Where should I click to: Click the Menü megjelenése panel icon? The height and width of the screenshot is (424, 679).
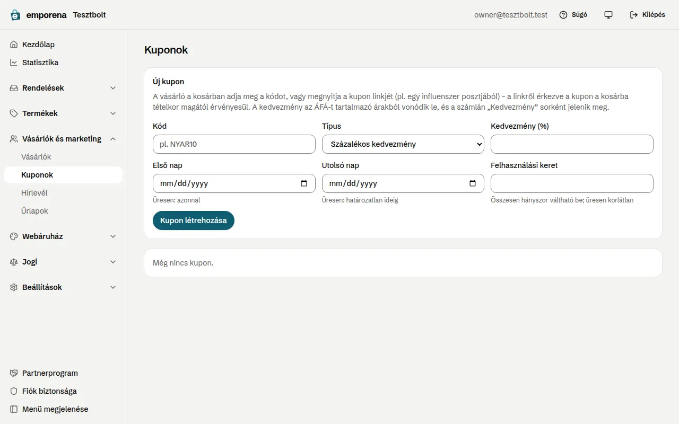coord(14,409)
